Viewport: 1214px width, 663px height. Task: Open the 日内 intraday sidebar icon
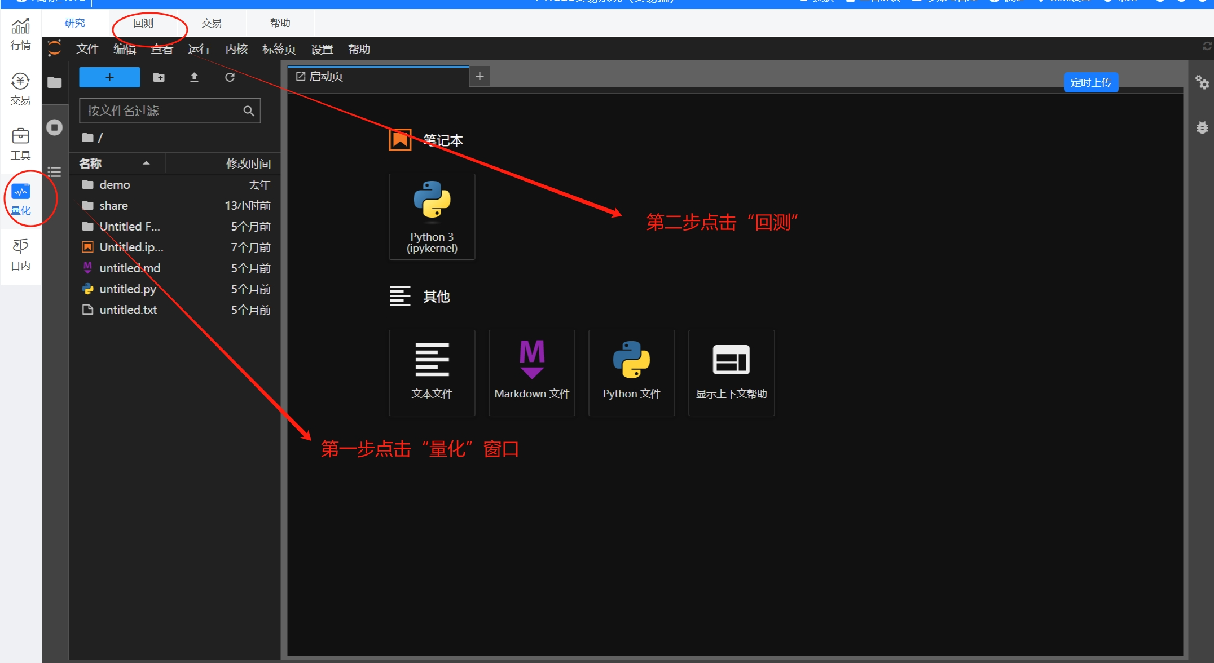20,254
